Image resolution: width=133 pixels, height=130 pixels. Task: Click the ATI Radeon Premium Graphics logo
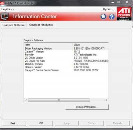124,14
